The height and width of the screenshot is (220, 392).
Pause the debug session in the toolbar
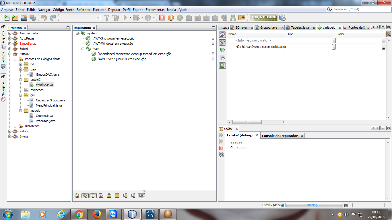(171, 18)
